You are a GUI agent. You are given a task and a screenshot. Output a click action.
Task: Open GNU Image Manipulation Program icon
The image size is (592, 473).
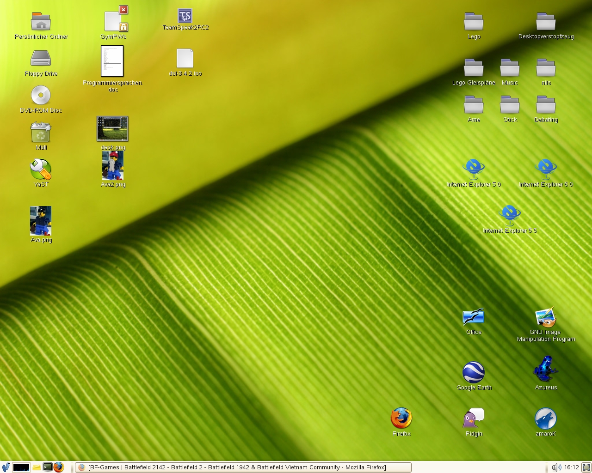(546, 318)
